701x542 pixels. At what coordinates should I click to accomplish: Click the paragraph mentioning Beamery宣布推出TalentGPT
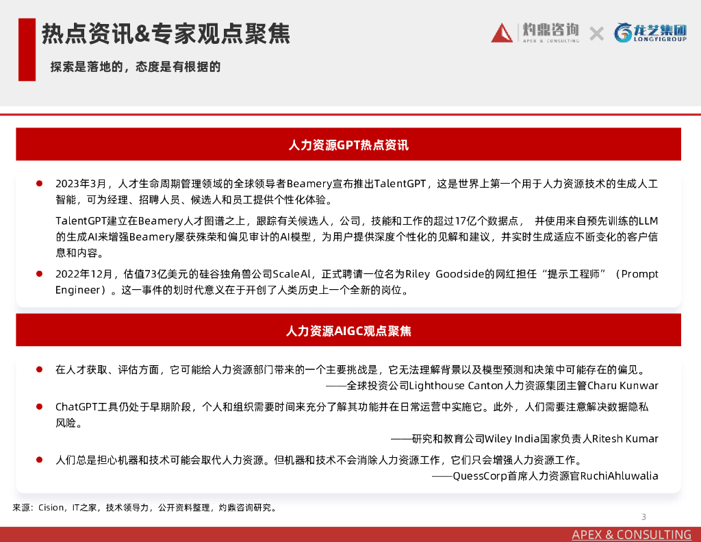click(356, 192)
